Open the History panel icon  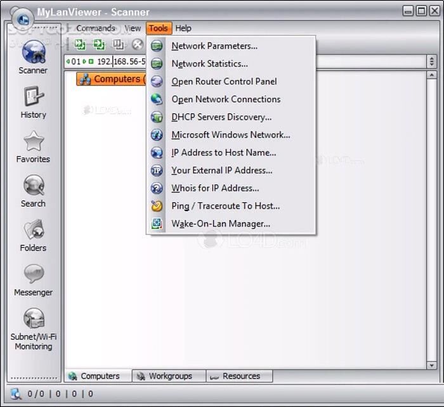coord(34,96)
